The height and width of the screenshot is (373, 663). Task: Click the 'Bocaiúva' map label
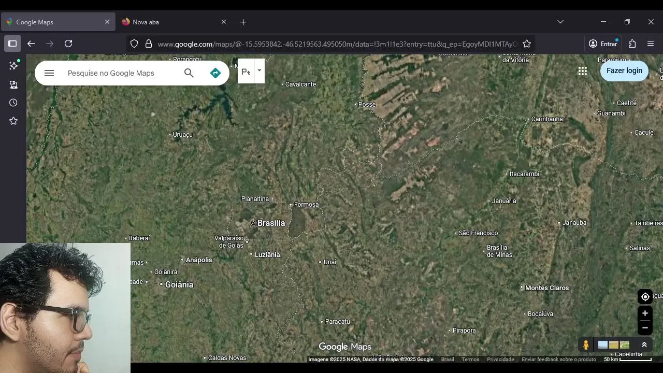[x=541, y=313]
